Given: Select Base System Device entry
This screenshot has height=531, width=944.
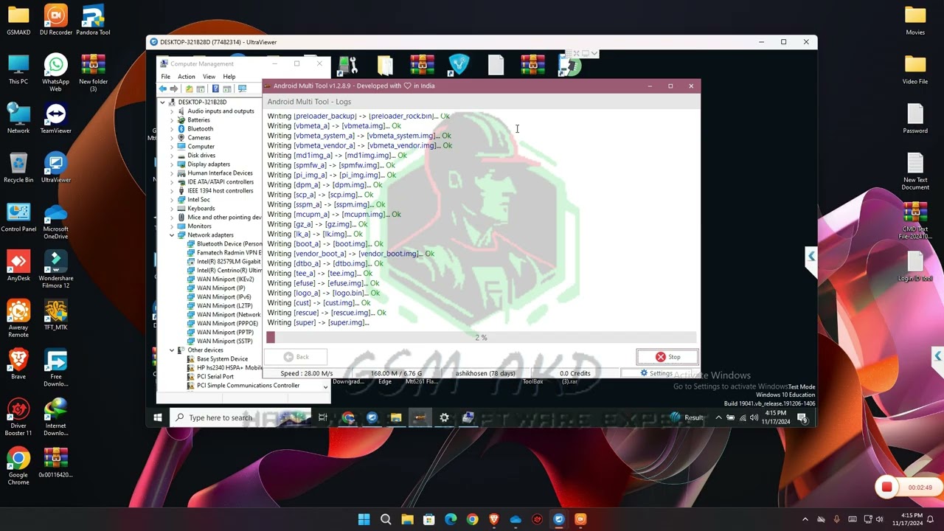Looking at the screenshot, I should click(222, 359).
